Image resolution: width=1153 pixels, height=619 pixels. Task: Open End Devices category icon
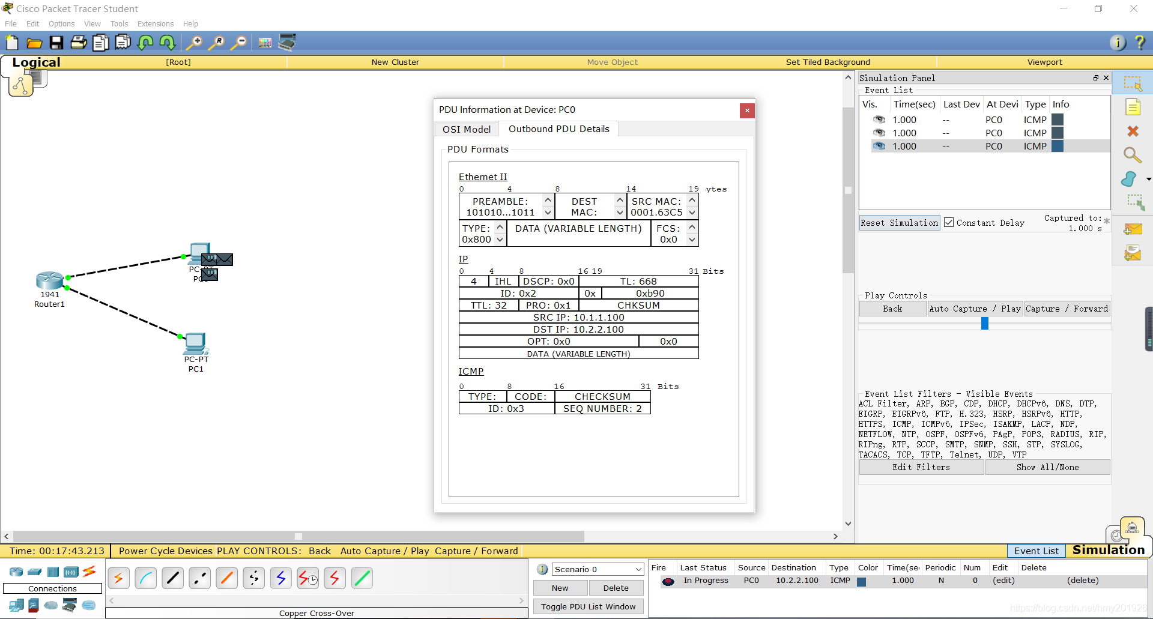point(16,605)
